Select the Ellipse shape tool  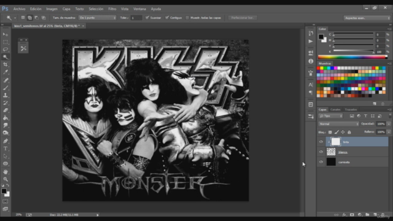click(6, 164)
